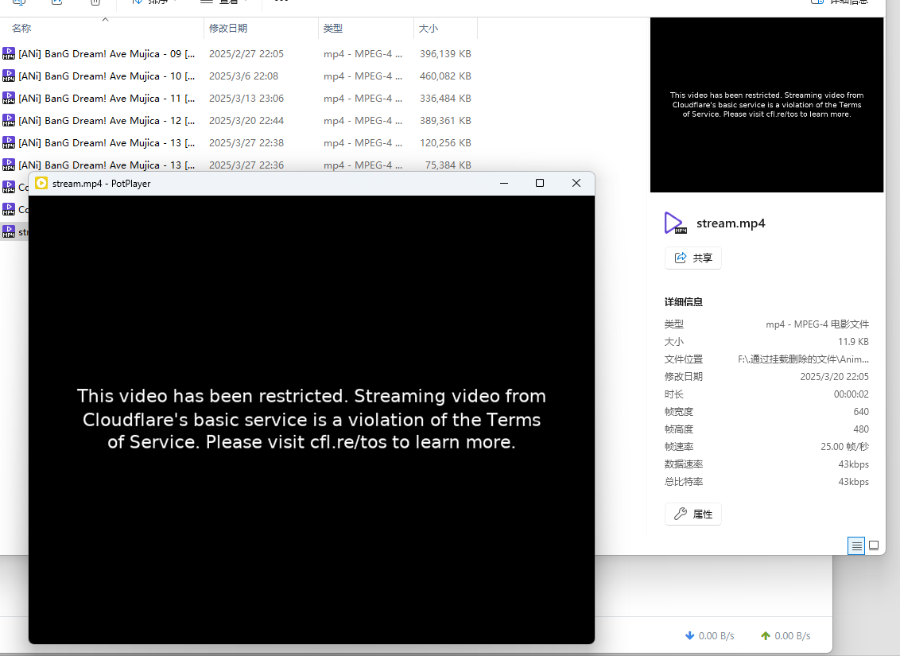Click the green upload speed arrow icon
This screenshot has height=656, width=900.
coord(766,636)
